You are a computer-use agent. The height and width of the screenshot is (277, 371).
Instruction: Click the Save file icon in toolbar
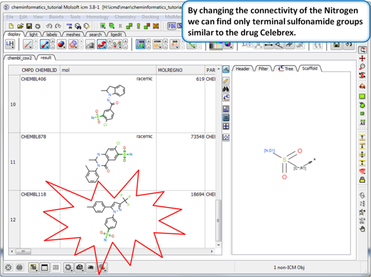(29, 26)
